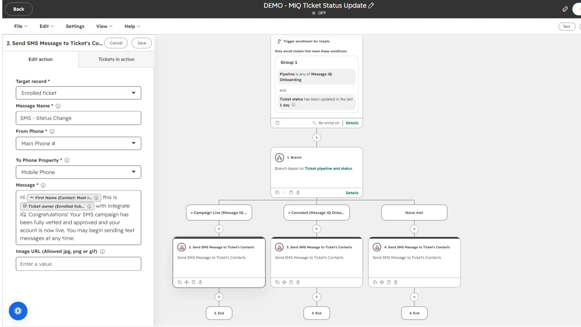The width and height of the screenshot is (581, 327).
Task: Click info icon beside To Phone Property
Action: tap(67, 160)
